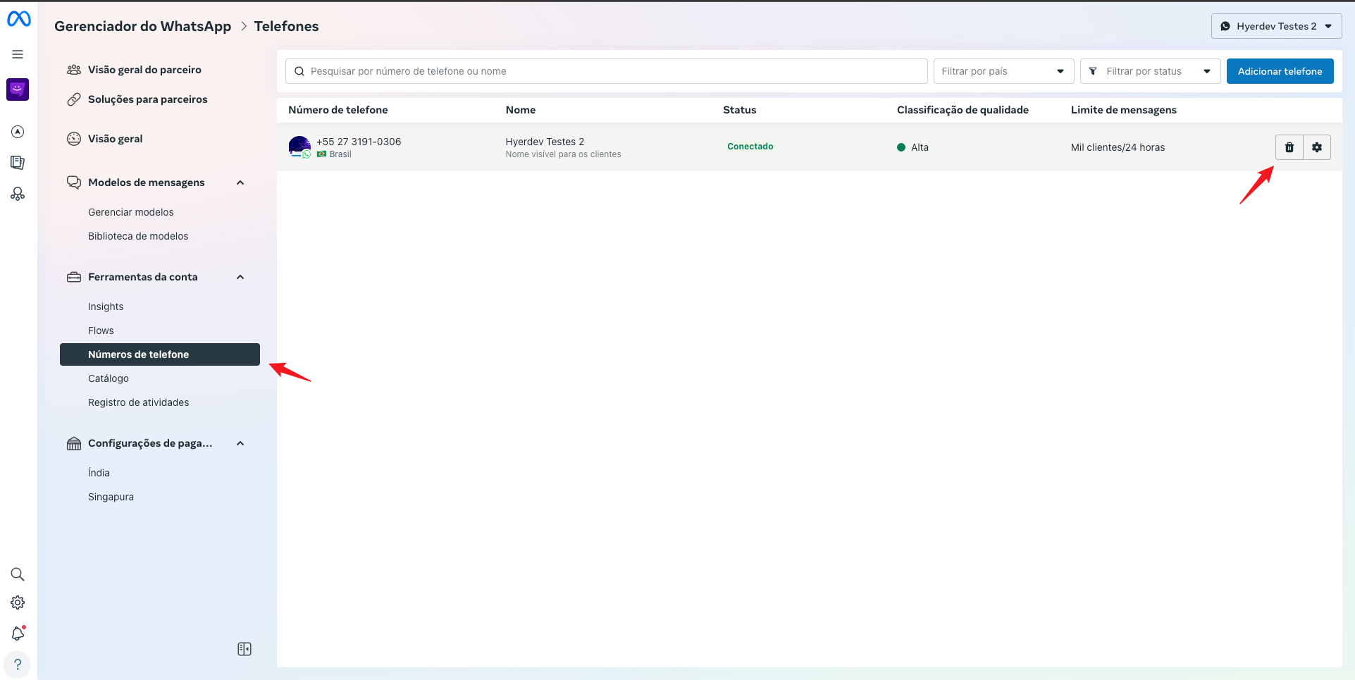Open the help question mark icon
Viewport: 1355px width, 680px height.
point(18,664)
